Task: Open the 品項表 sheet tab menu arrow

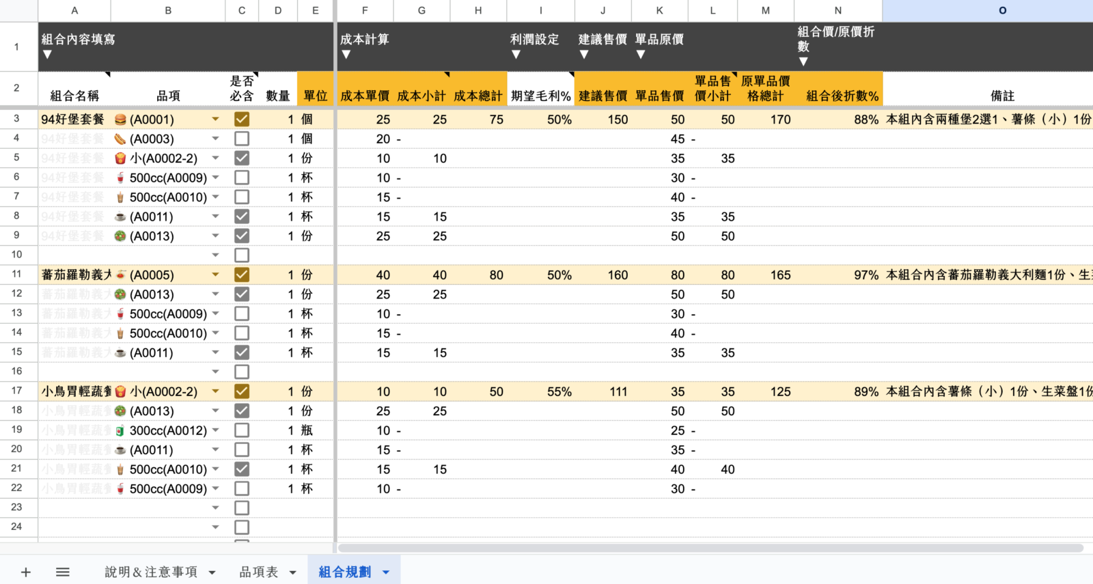Action: [x=293, y=572]
